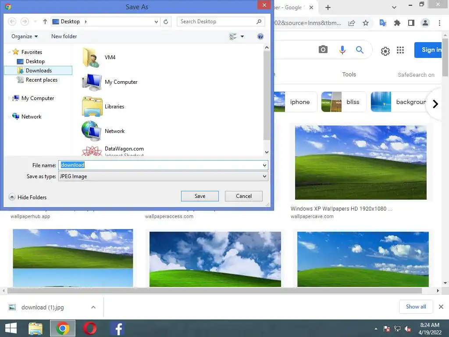Image resolution: width=449 pixels, height=337 pixels.
Task: Click Hide Folders toggle
Action: click(28, 197)
